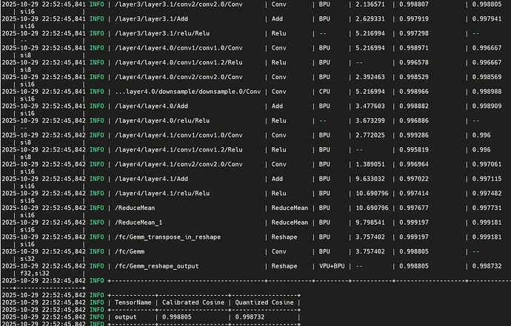The image size is (511, 326).
Task: Select the threshold value 9.798541
Action: coord(370,223)
